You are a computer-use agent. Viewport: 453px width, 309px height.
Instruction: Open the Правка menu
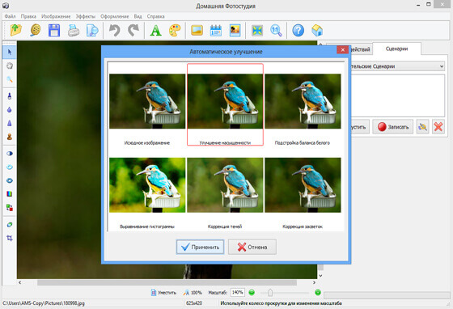click(x=28, y=16)
